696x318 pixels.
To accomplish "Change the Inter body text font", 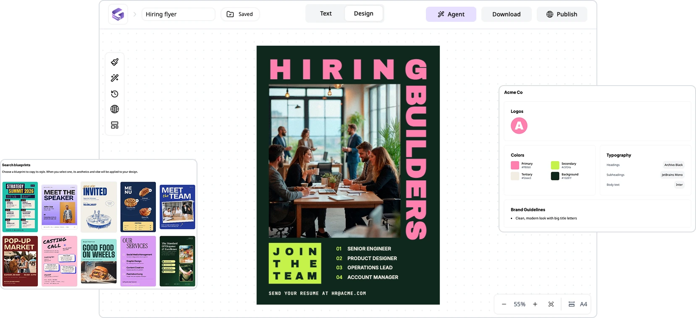I will click(x=679, y=185).
